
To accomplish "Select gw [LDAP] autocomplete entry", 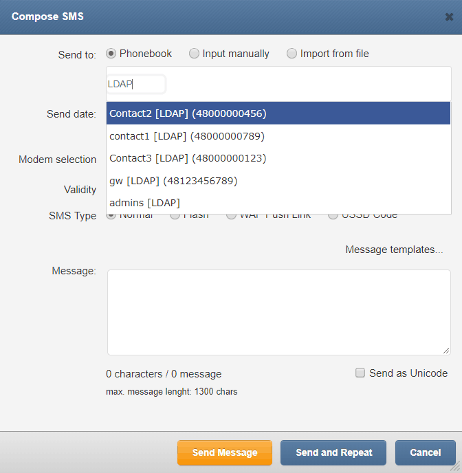I will [x=278, y=181].
